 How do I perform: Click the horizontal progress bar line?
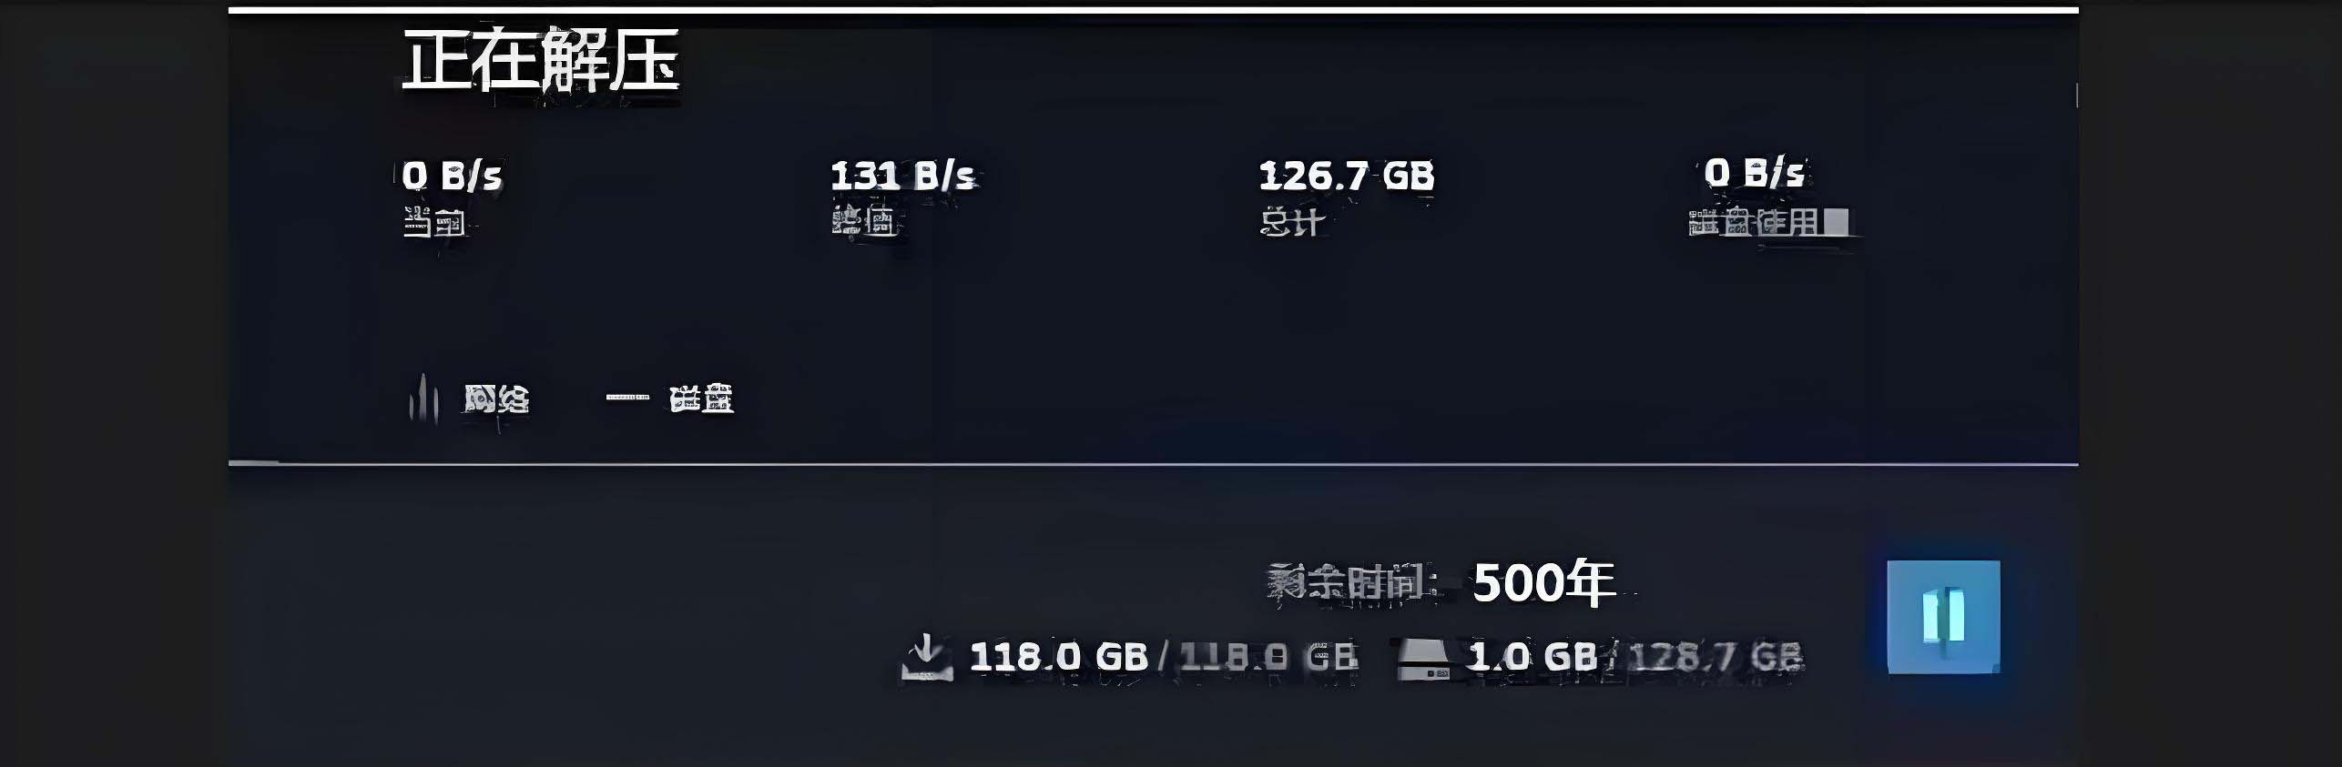tap(1153, 464)
